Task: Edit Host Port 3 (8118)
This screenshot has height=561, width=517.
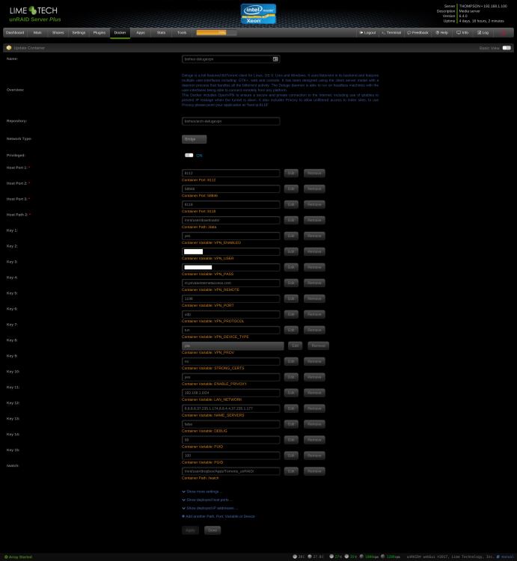Action: (291, 205)
